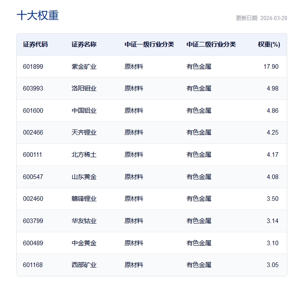This screenshot has height=283, width=304.
Task: Click 有色金属 in the 紫金矿业 row
Action: point(199,67)
